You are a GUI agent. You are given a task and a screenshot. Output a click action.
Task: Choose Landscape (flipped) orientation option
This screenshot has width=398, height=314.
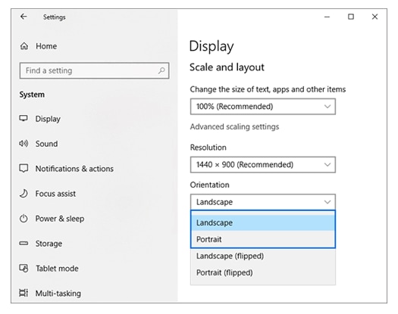tap(263, 256)
